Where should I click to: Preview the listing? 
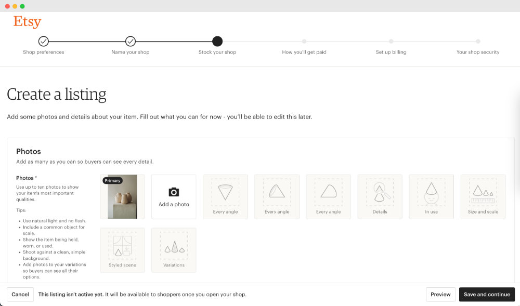coord(440,294)
